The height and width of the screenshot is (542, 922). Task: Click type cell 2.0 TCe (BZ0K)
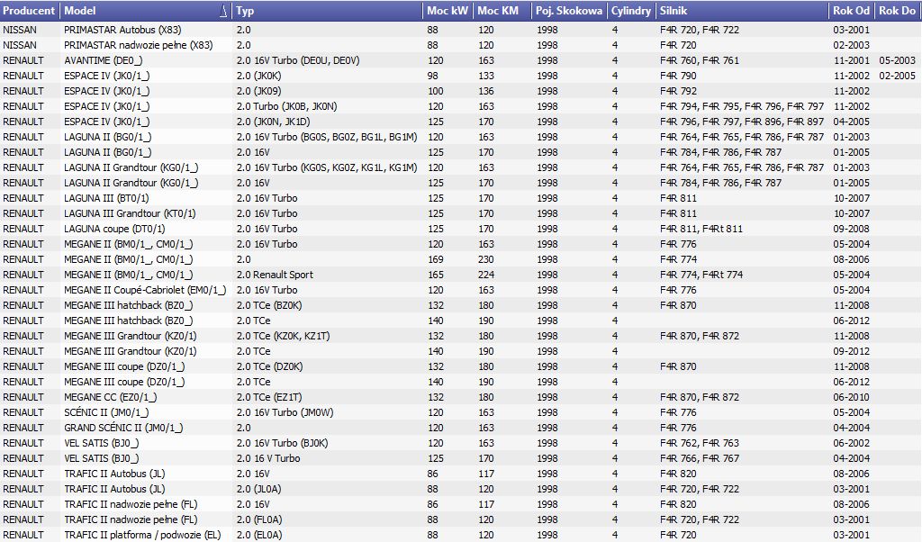tap(268, 304)
